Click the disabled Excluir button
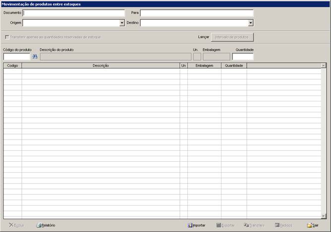The height and width of the screenshot is (232, 331). [x=16, y=225]
